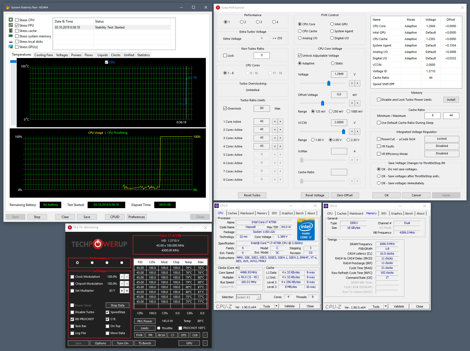The image size is (470, 351).
Task: Toggle the CPU temperature graph checkbox
Action: pos(107,62)
